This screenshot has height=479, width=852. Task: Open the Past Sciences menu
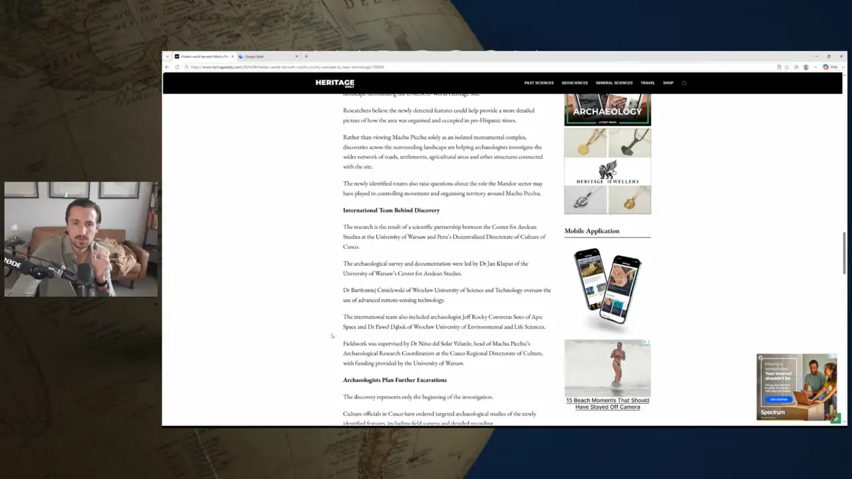point(538,83)
